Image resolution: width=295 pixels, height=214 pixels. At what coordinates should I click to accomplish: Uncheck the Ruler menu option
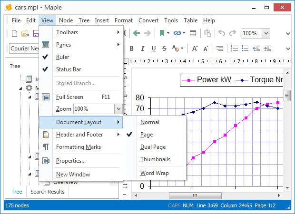point(81,57)
